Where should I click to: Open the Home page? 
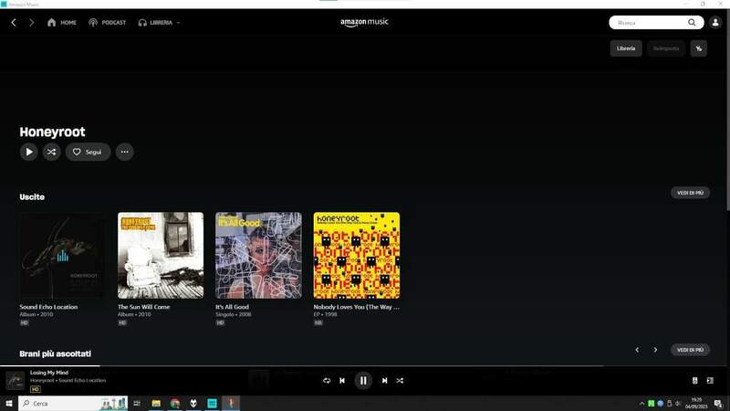[x=62, y=22]
